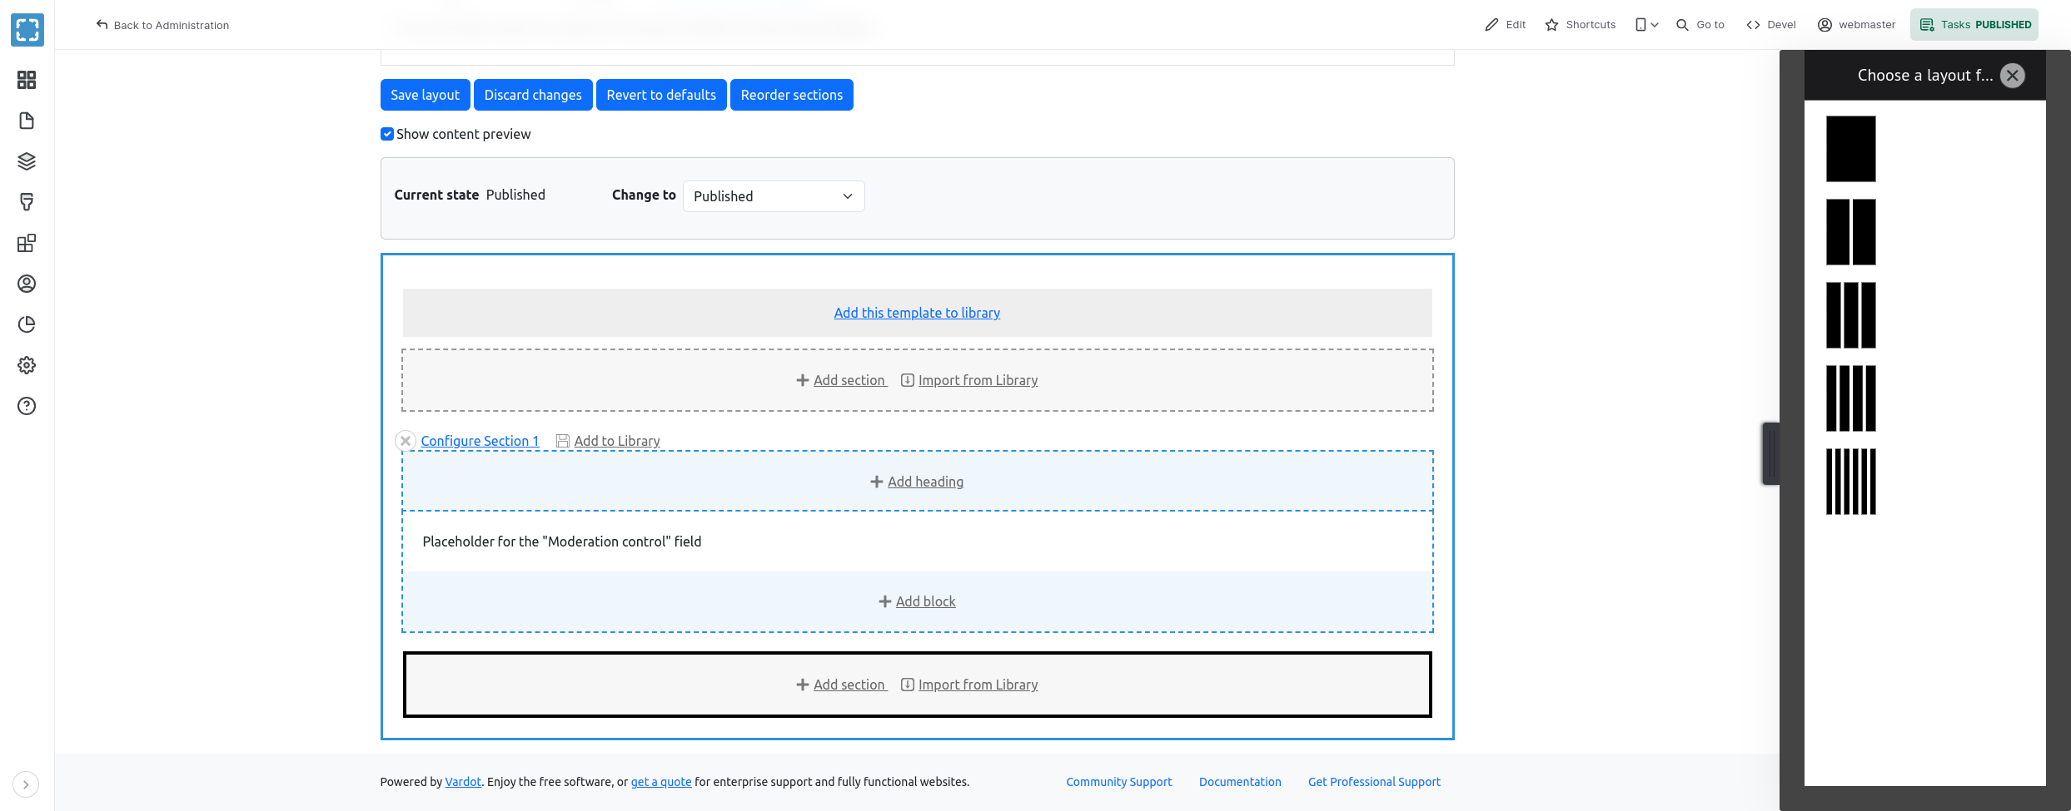
Task: Click Add heading
Action: pyautogui.click(x=917, y=482)
